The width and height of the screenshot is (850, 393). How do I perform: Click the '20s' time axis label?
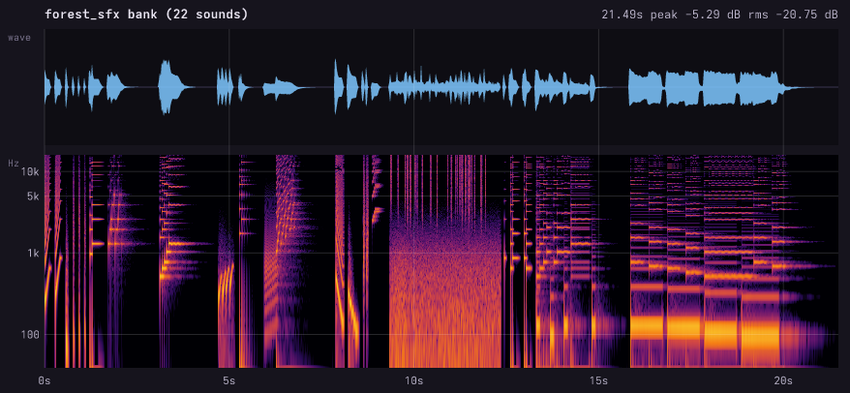[x=783, y=380]
